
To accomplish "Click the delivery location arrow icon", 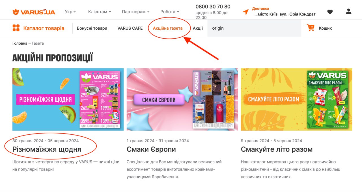I will click(246, 12).
